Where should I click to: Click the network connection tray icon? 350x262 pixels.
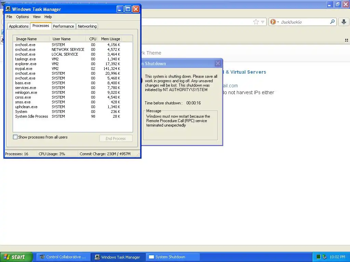click(x=325, y=257)
